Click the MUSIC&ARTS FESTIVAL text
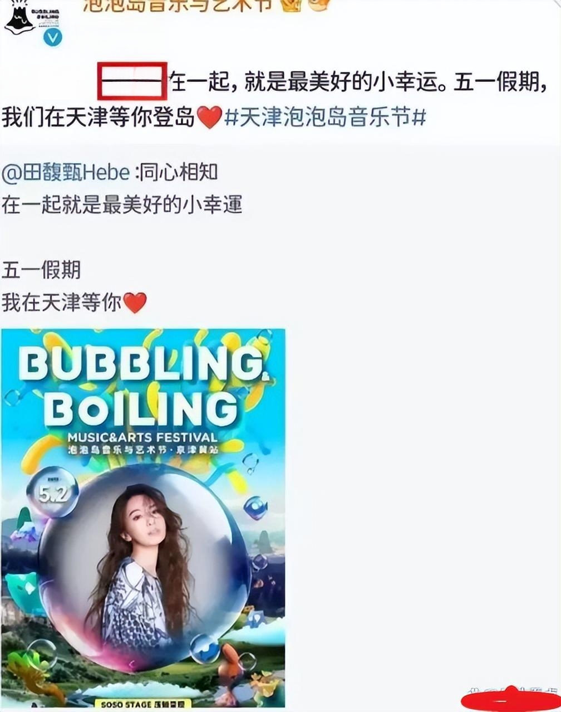This screenshot has height=712, width=561. pyautogui.click(x=142, y=437)
